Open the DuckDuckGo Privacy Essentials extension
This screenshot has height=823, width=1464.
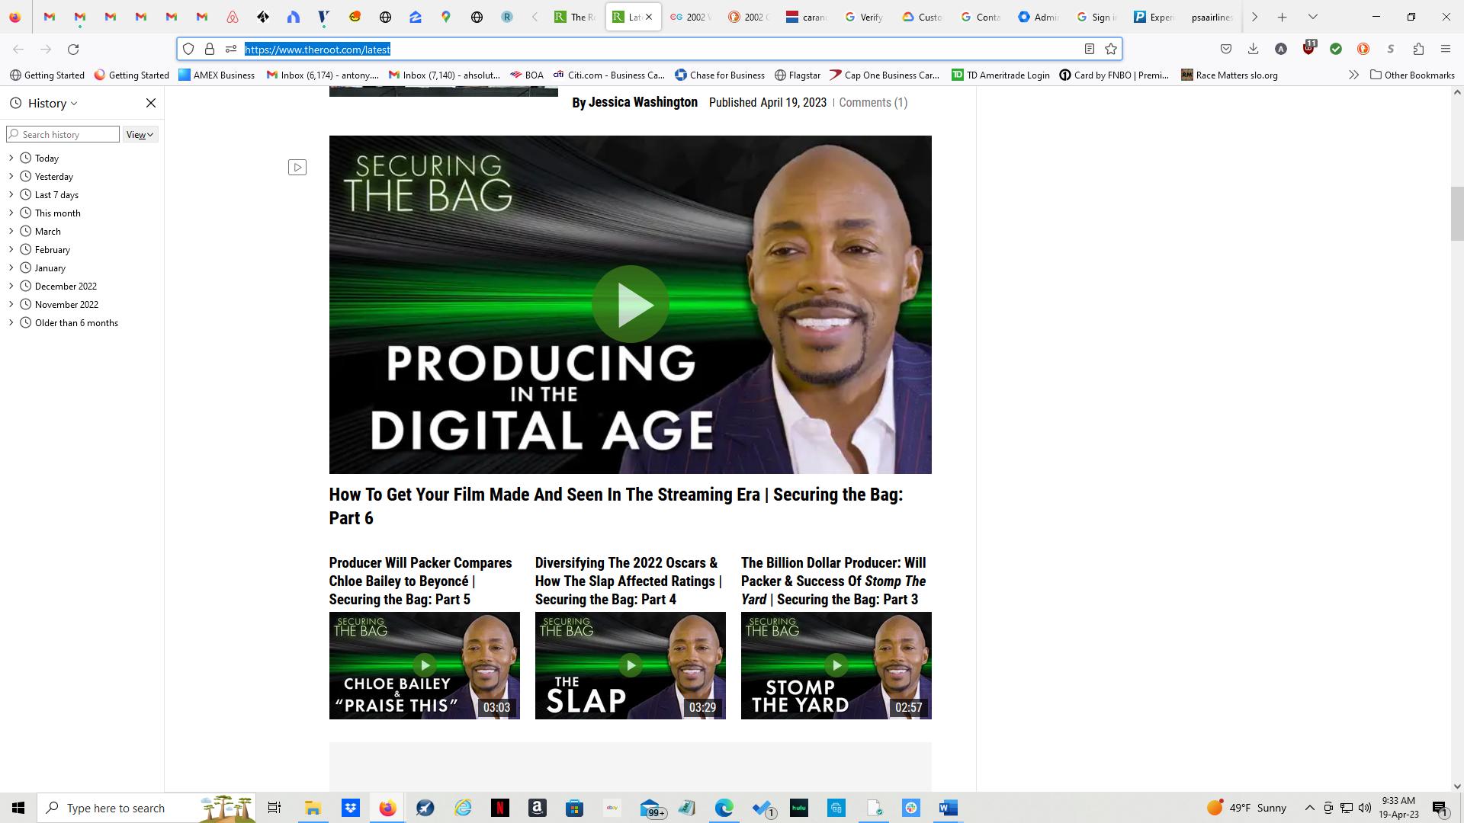[1363, 49]
